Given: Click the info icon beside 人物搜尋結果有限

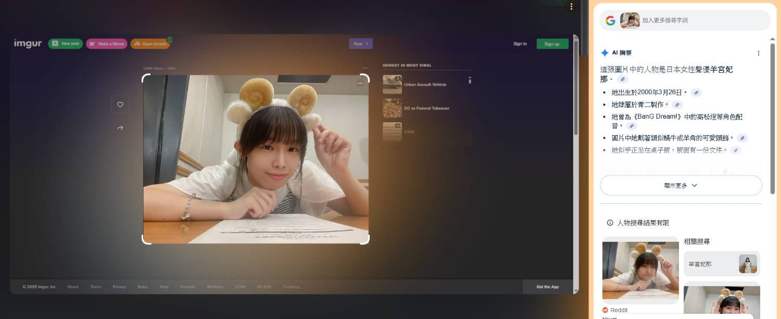Looking at the screenshot, I should point(610,223).
